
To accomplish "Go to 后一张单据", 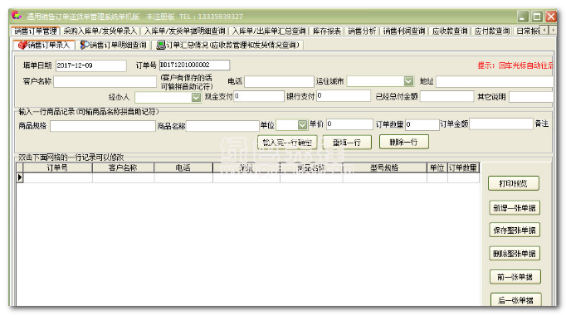I will click(516, 300).
